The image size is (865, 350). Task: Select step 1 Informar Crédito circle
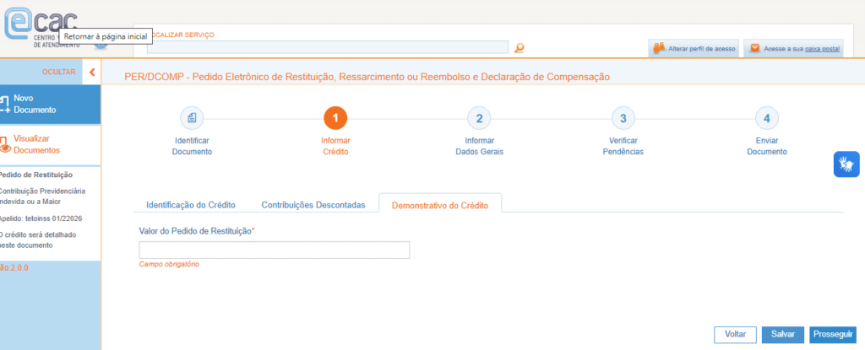tap(335, 119)
